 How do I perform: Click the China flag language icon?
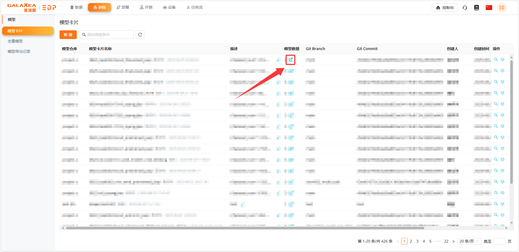pos(489,8)
